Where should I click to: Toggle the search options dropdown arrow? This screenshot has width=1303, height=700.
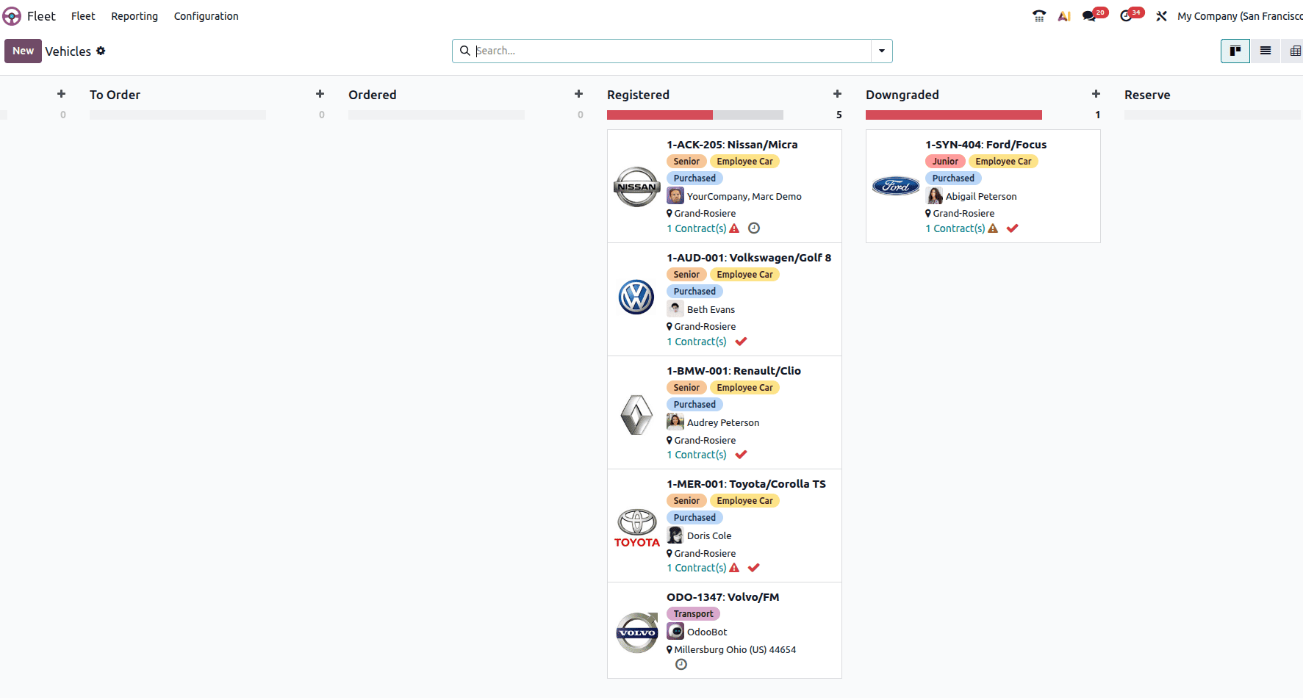tap(882, 51)
